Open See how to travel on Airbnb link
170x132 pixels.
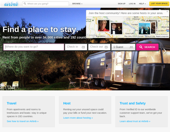pos(23,121)
